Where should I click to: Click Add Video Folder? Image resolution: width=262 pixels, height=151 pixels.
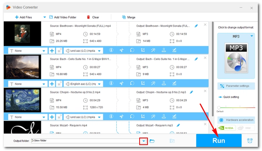pos(63,17)
